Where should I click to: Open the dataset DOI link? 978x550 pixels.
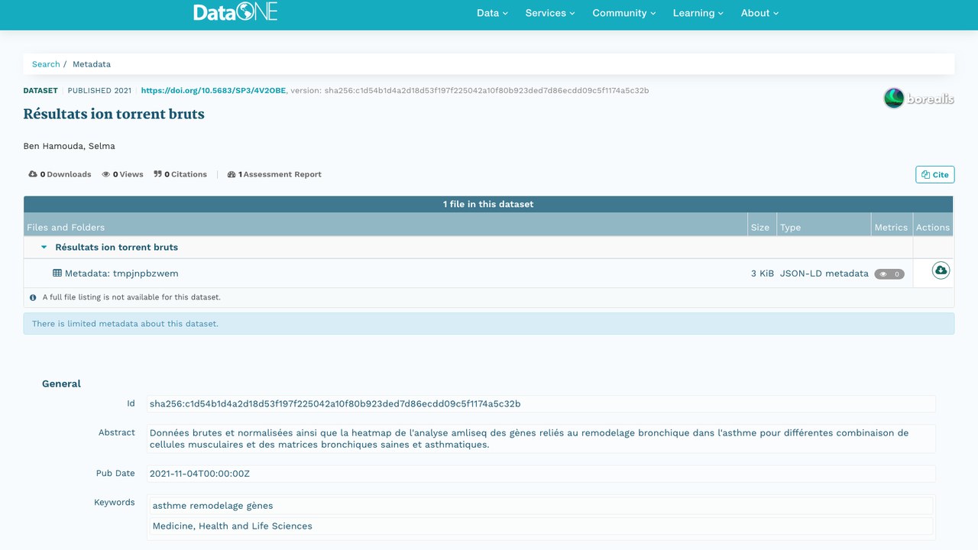tap(213, 90)
